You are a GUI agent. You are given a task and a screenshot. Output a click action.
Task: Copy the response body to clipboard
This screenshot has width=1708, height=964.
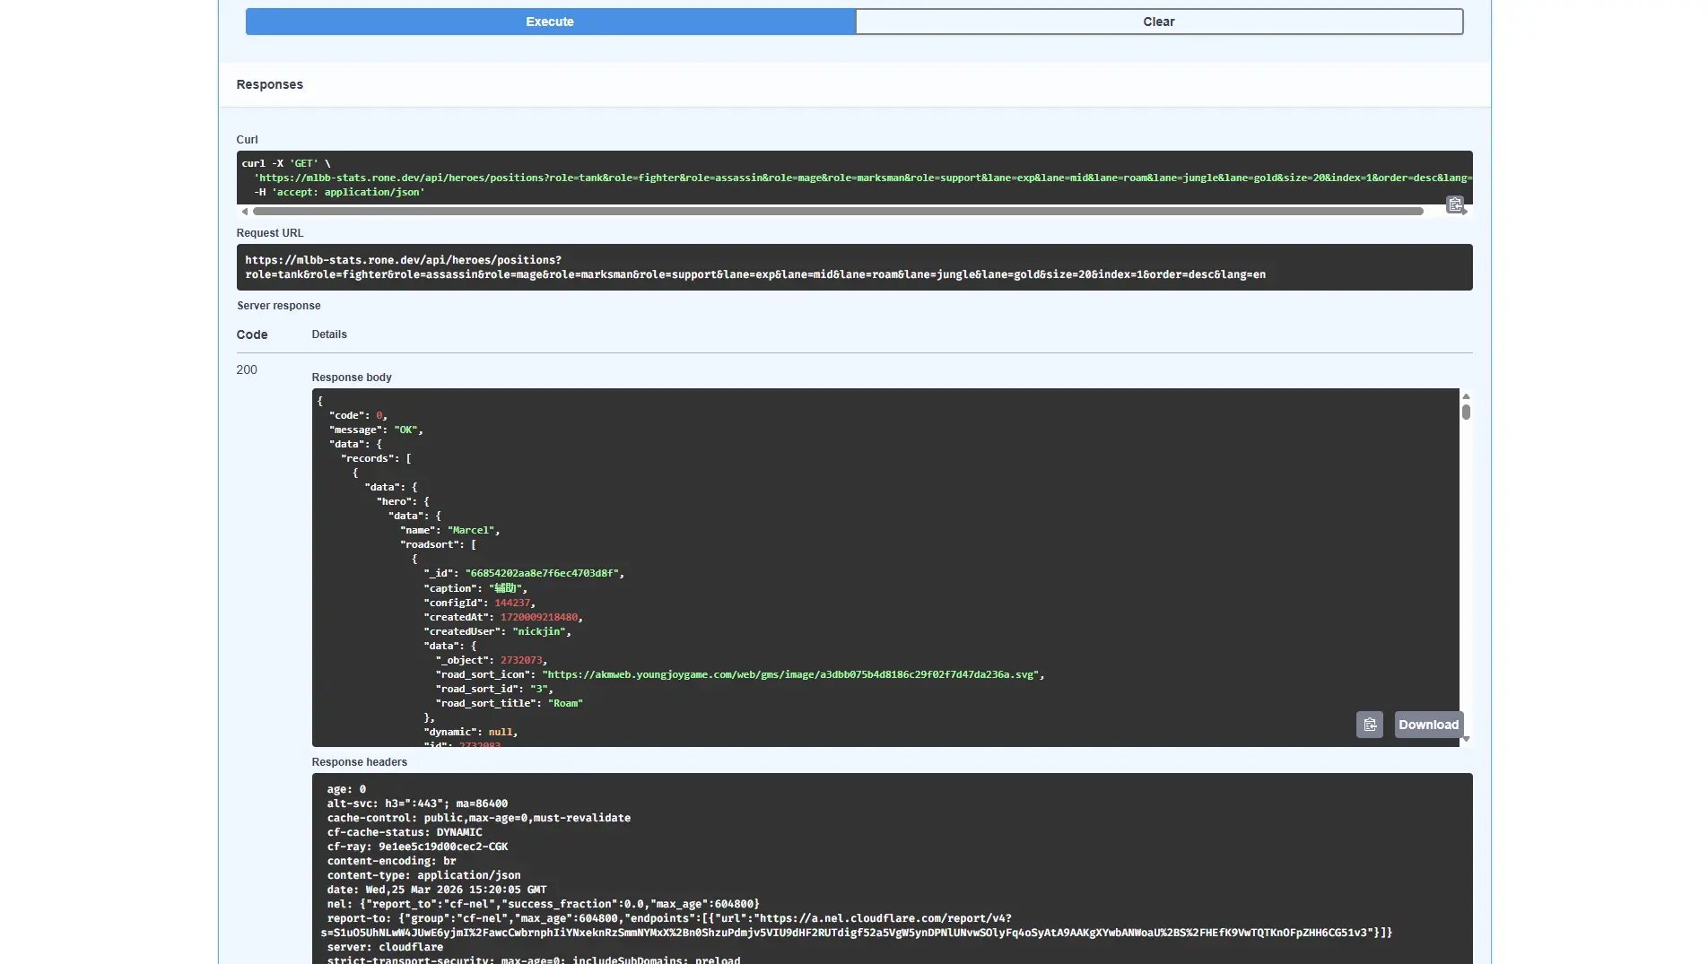pyautogui.click(x=1370, y=725)
